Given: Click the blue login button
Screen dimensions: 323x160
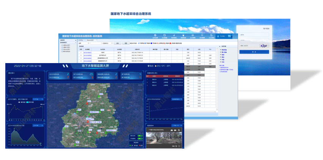Looking at the screenshot, I should (254, 52).
